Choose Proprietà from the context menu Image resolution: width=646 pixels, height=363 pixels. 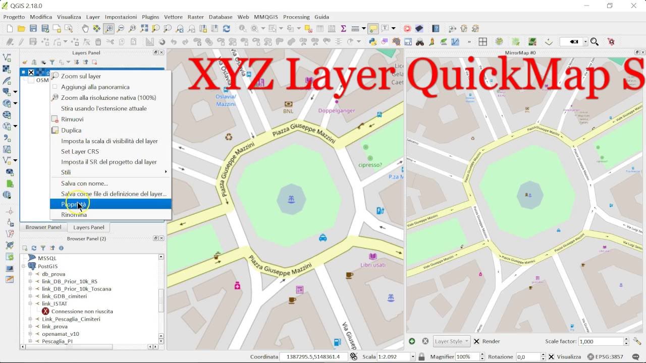(111, 204)
